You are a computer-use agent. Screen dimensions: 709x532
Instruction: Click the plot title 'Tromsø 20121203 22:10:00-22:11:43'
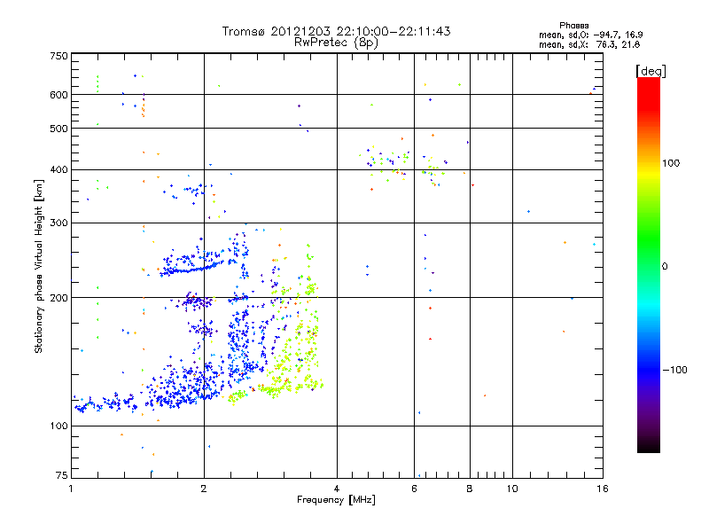tap(336, 31)
